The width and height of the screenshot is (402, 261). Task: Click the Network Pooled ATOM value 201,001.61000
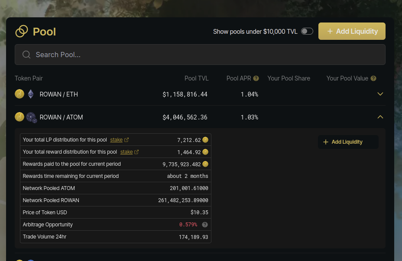pos(189,188)
